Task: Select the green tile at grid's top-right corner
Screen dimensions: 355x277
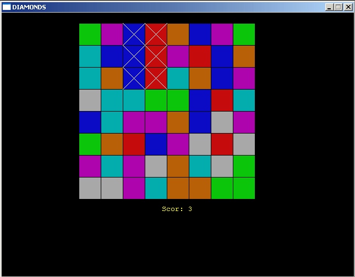Action: [x=244, y=35]
